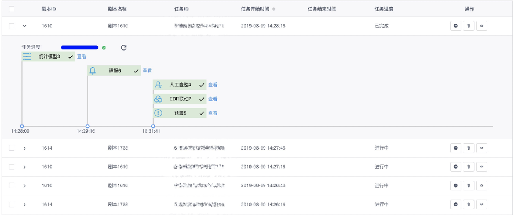Click the refresh icon beside the progress bar

tap(124, 48)
